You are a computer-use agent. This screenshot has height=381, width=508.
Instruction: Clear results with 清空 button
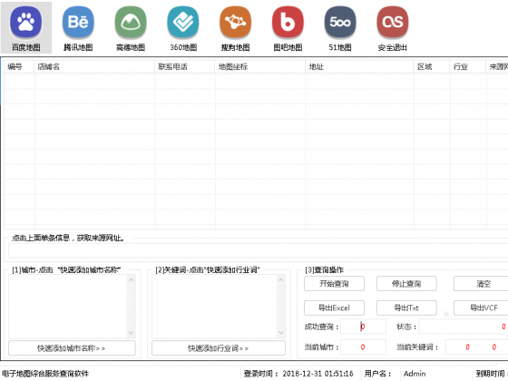[481, 284]
